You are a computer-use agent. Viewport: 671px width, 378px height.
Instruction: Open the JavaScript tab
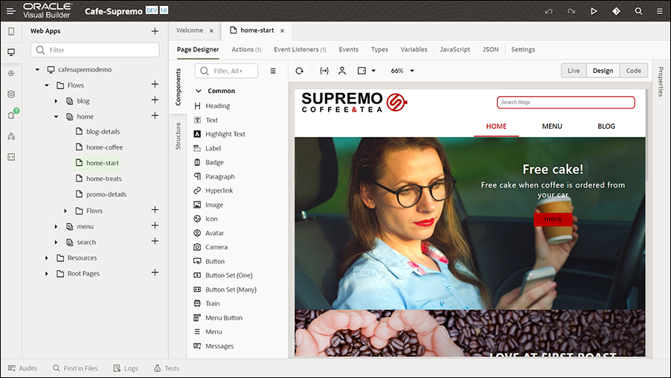(x=455, y=50)
